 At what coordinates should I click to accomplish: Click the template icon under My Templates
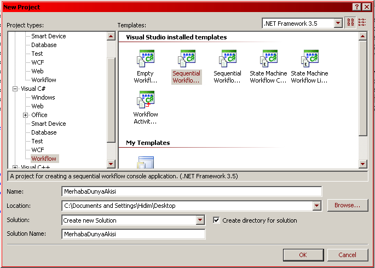click(146, 162)
